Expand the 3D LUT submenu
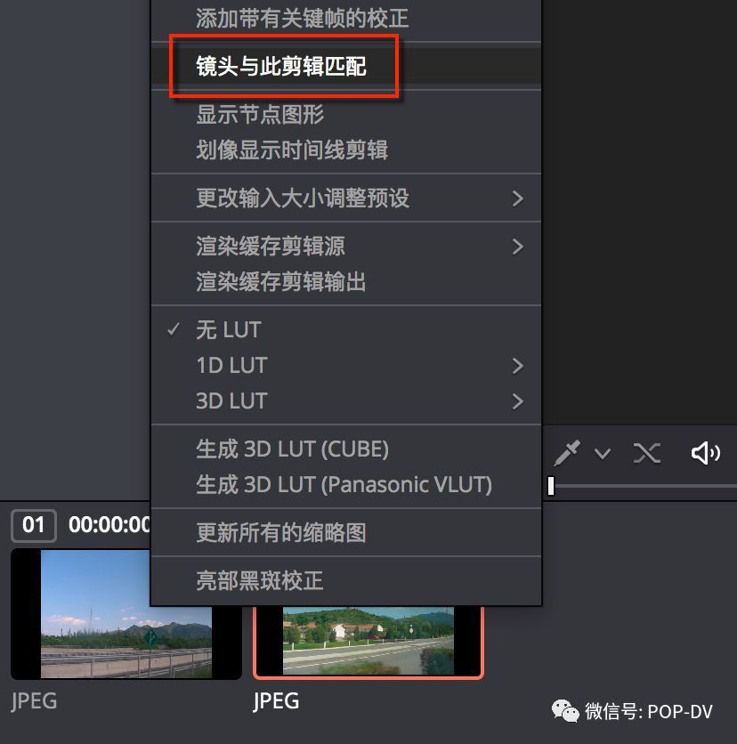The width and height of the screenshot is (737, 744). (346, 401)
